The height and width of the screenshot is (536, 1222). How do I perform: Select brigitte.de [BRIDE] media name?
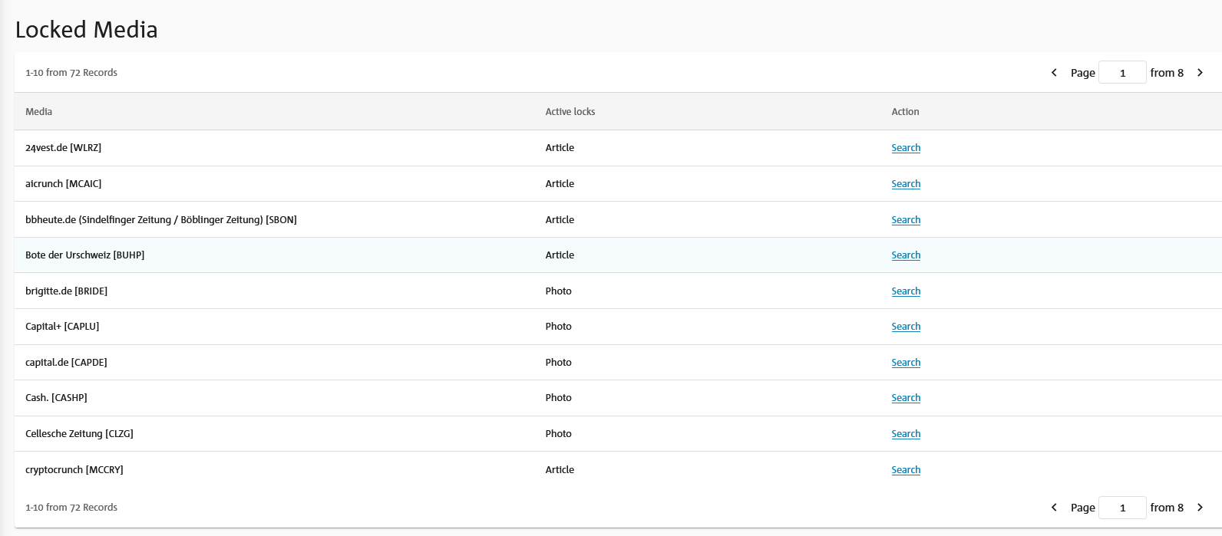point(66,291)
